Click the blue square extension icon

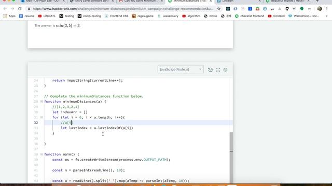[250, 9]
